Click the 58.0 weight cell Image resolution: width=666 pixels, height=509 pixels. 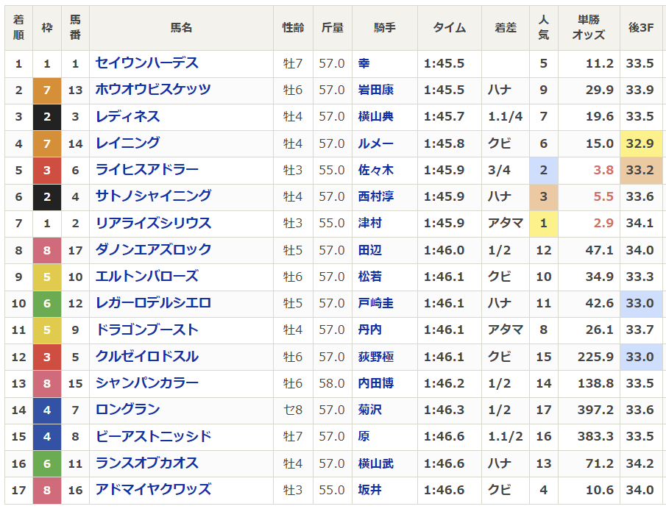(x=332, y=383)
